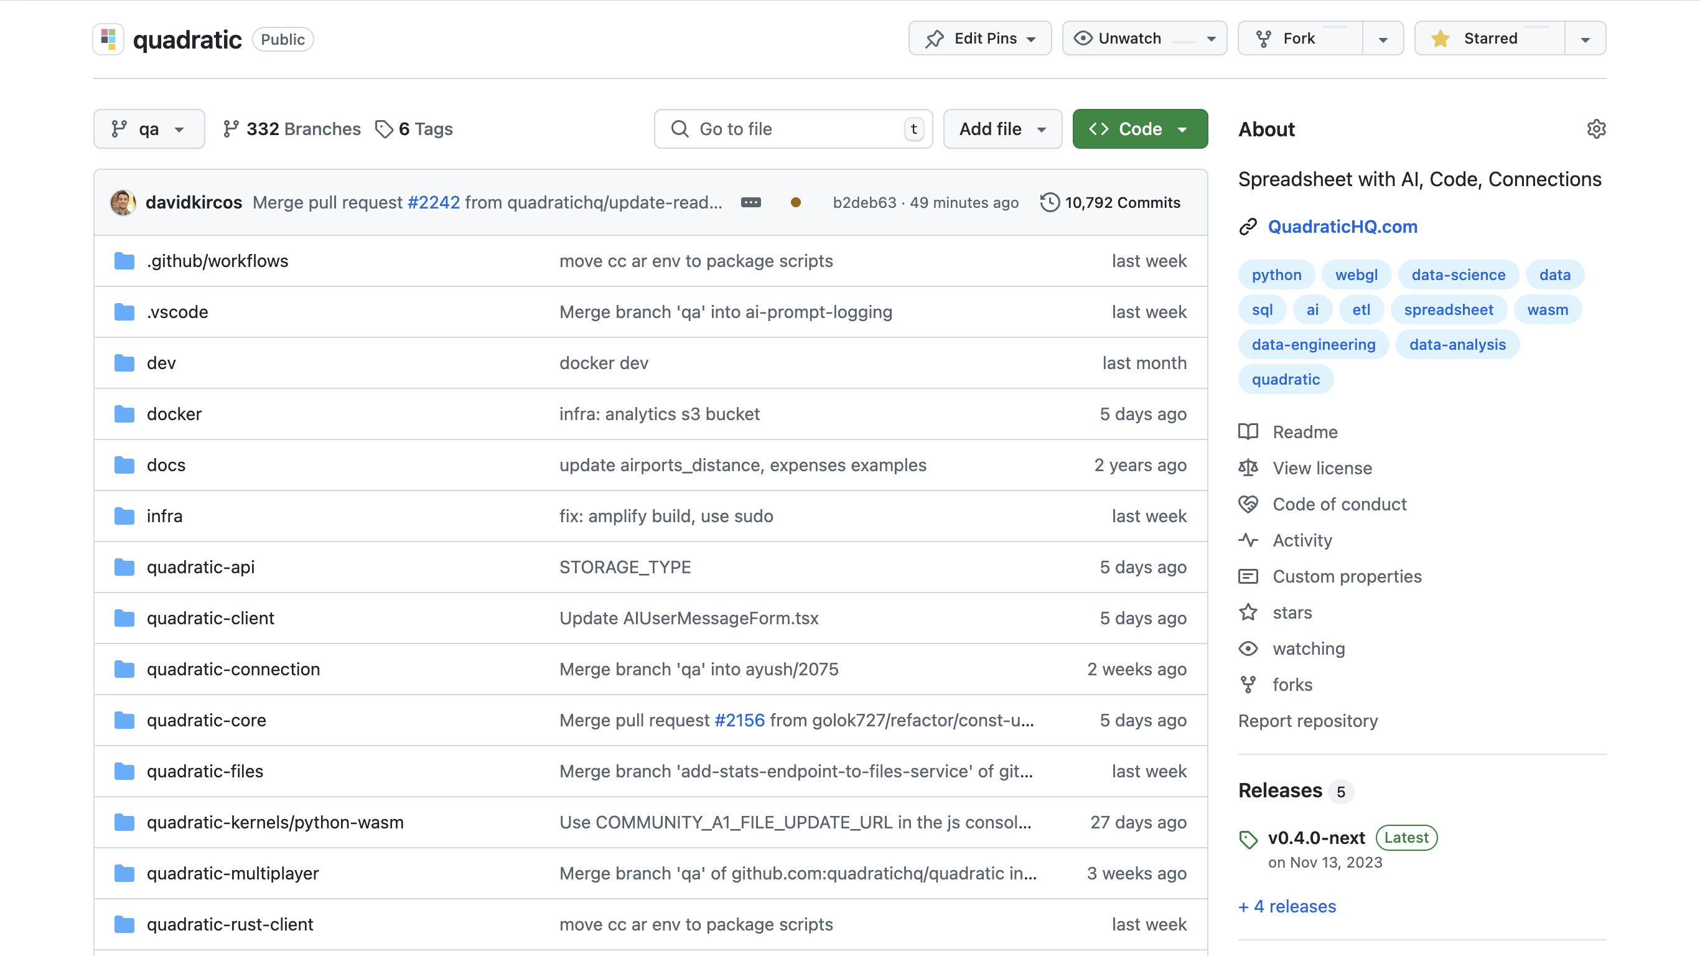Open the tags icon showing 6 Tags

click(383, 129)
